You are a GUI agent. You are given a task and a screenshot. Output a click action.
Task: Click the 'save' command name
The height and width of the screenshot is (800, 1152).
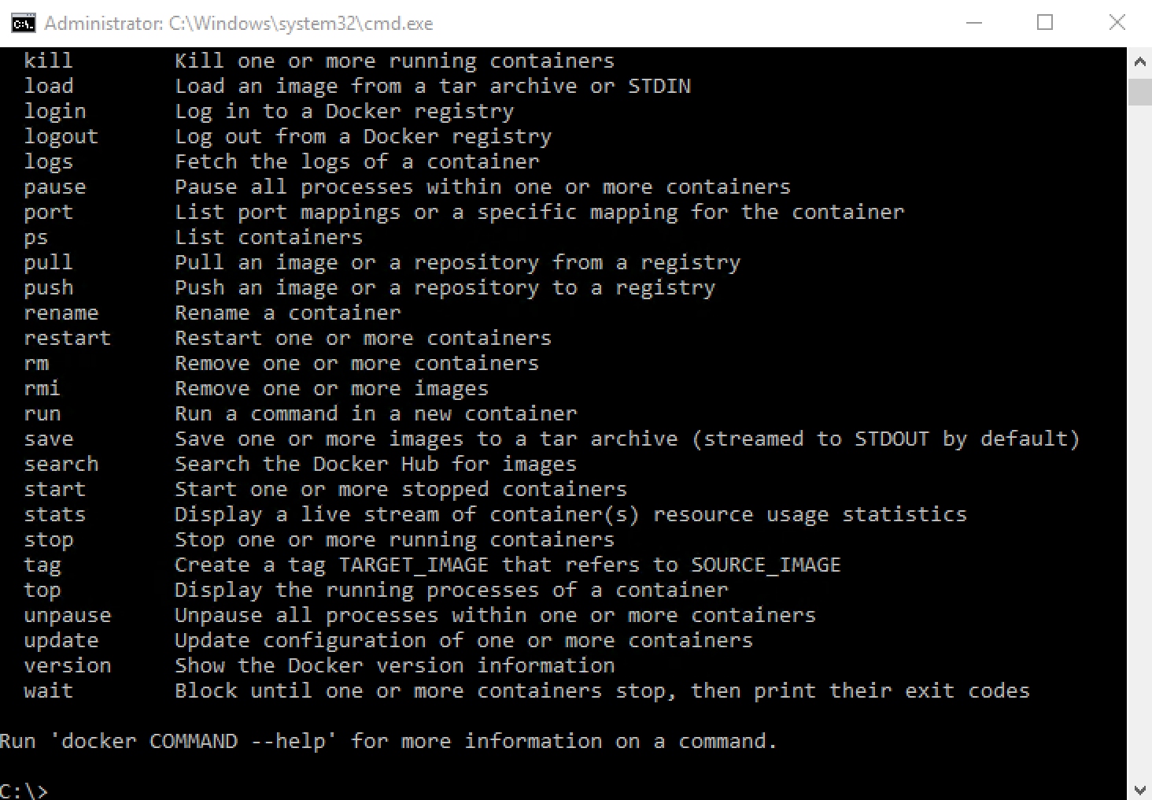[x=48, y=439]
